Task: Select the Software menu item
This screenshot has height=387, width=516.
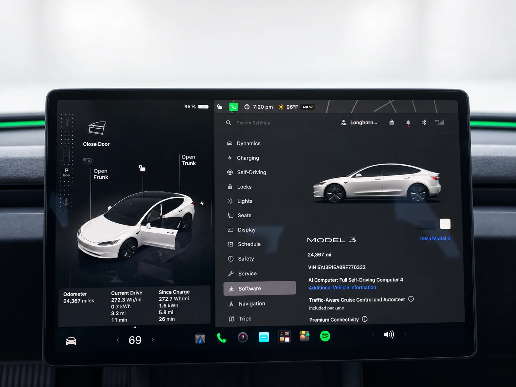Action: (x=260, y=288)
